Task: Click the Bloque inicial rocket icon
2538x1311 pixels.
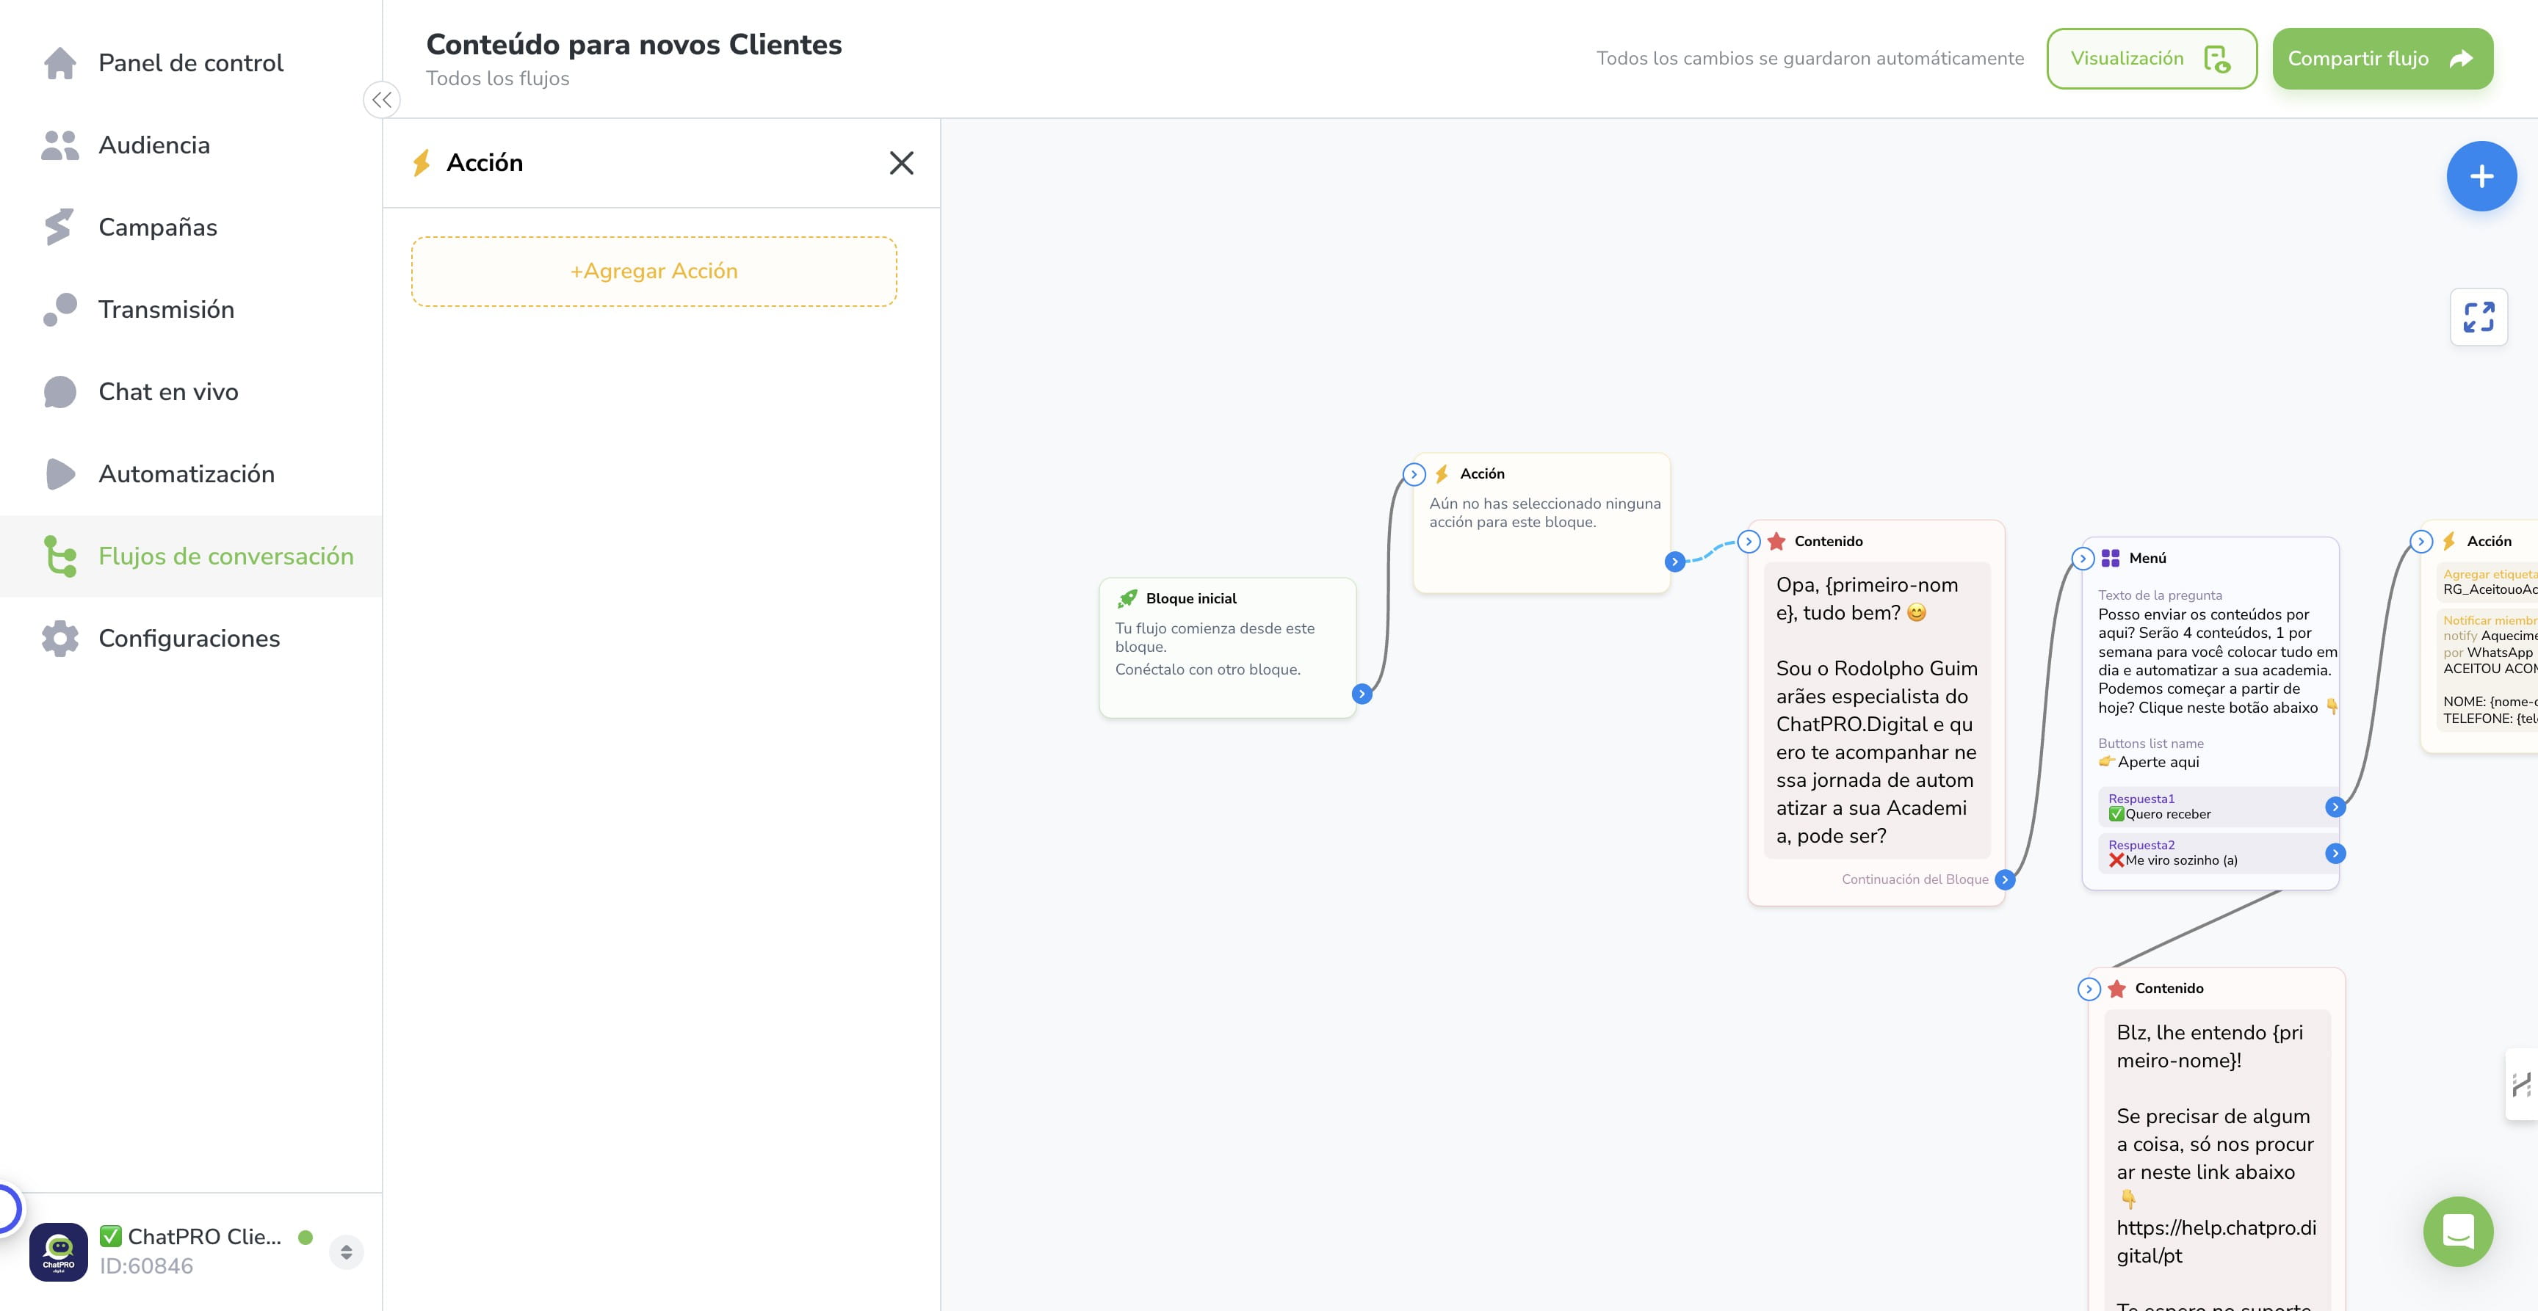Action: [1127, 598]
